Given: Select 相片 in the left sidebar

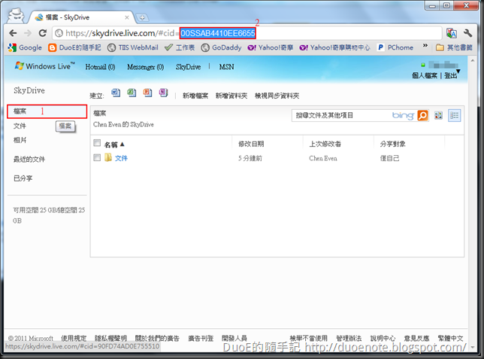Looking at the screenshot, I should 20,140.
